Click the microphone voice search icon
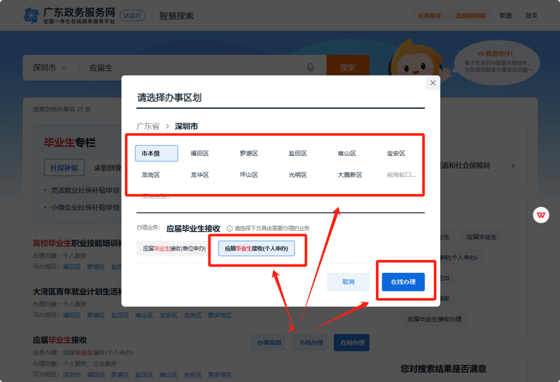560x382 pixels. pos(311,68)
